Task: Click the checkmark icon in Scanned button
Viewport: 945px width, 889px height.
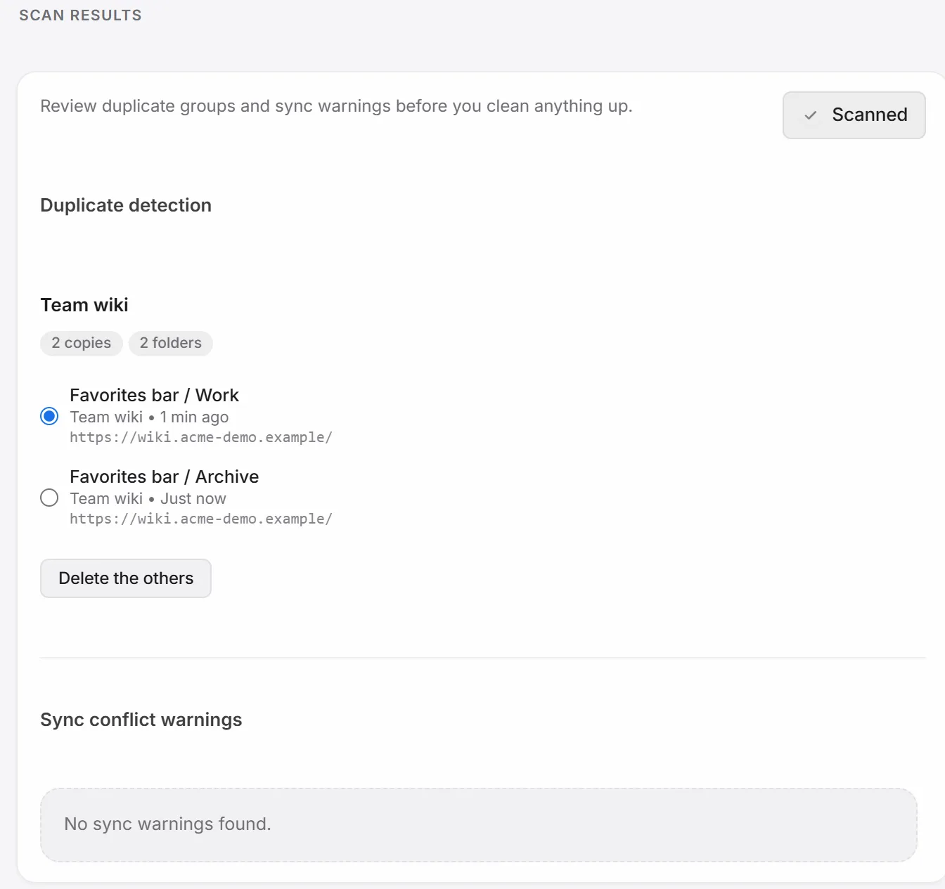Action: point(811,115)
